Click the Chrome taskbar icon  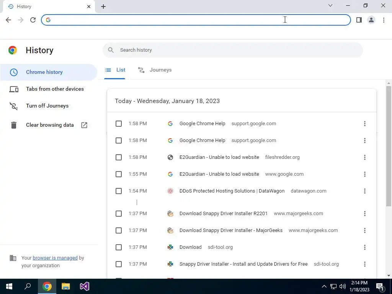(x=47, y=286)
